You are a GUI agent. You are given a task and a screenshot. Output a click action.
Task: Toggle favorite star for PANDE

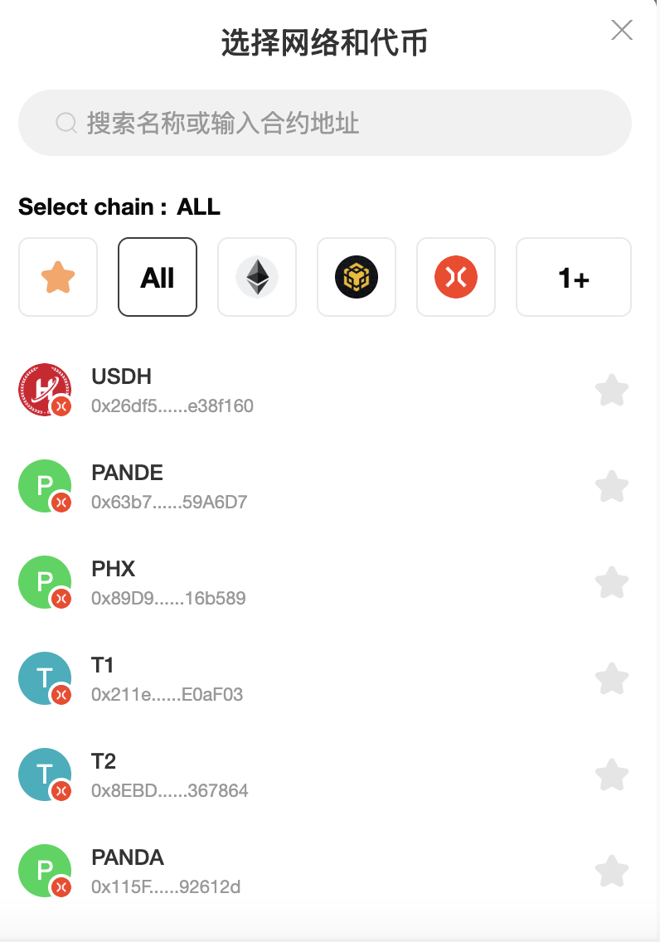point(612,486)
